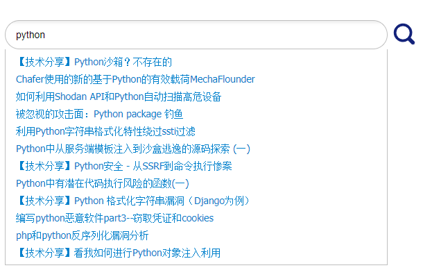Select Python安全 SSRF到命令执行 suggestion
Image resolution: width=423 pixels, height=277 pixels.
point(124,167)
